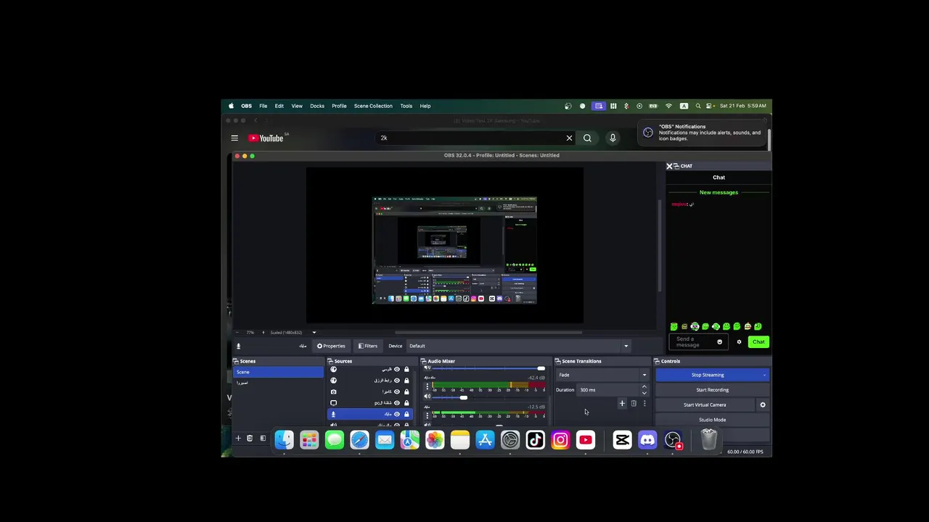Image resolution: width=929 pixels, height=522 pixels.
Task: Toggle visibility of كاميرا source
Action: [x=396, y=391]
